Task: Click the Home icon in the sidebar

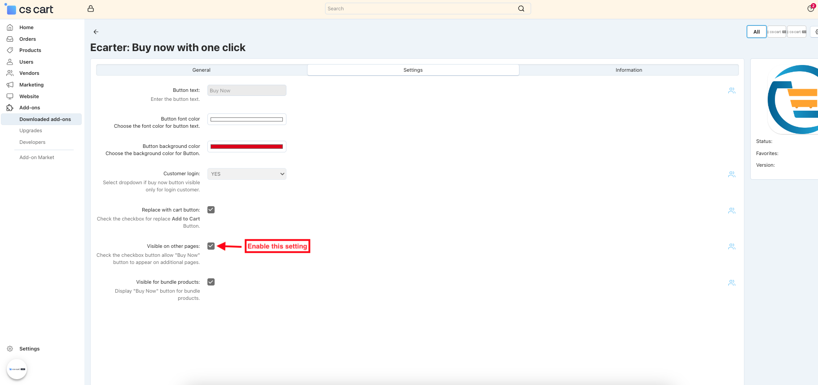Action: pyautogui.click(x=10, y=27)
